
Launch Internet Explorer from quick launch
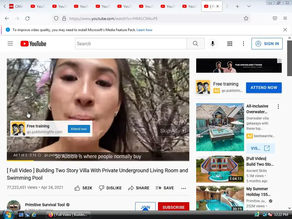[34, 215]
